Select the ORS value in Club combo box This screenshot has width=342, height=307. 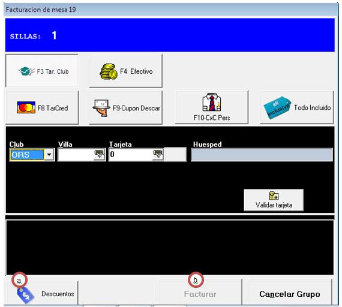tap(27, 155)
